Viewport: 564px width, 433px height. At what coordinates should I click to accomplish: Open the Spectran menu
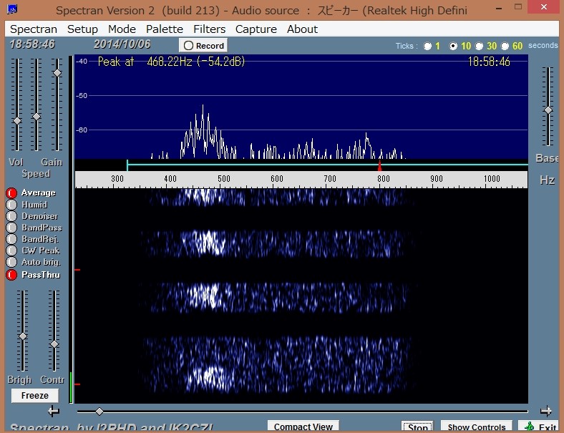coord(34,29)
